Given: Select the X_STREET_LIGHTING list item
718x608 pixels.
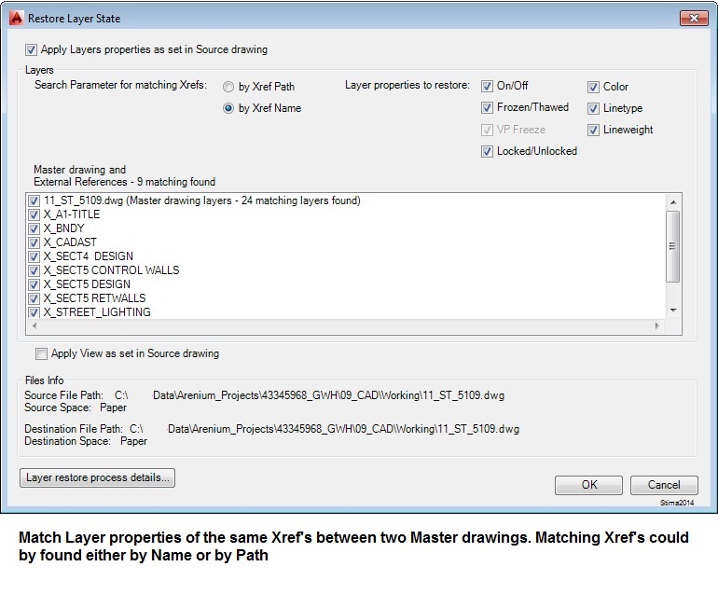Looking at the screenshot, I should 97,312.
